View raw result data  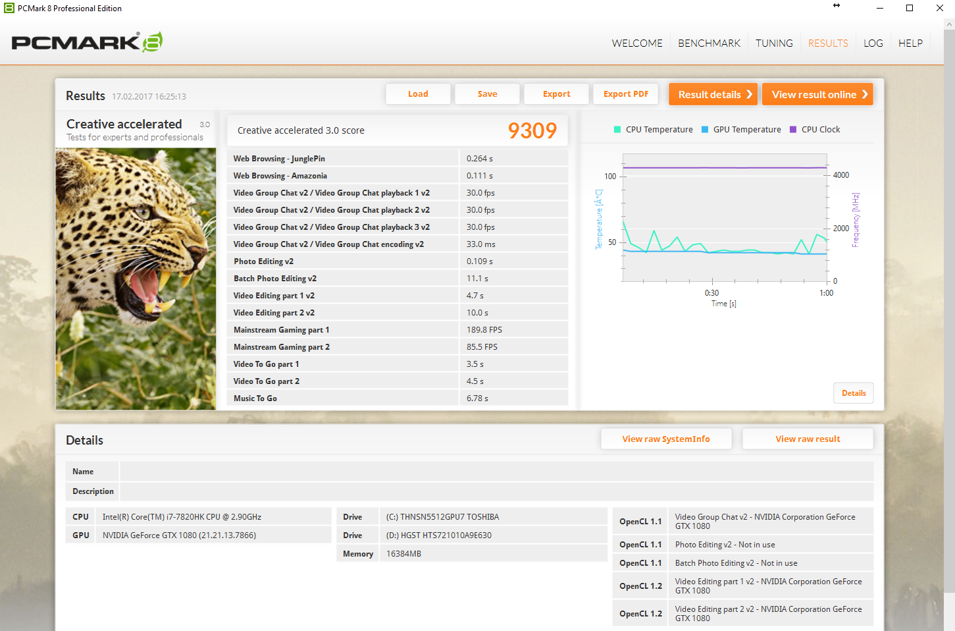coord(808,439)
